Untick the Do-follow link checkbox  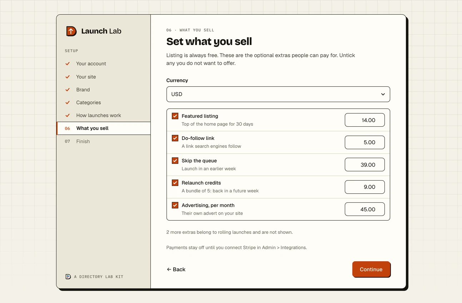coord(175,138)
